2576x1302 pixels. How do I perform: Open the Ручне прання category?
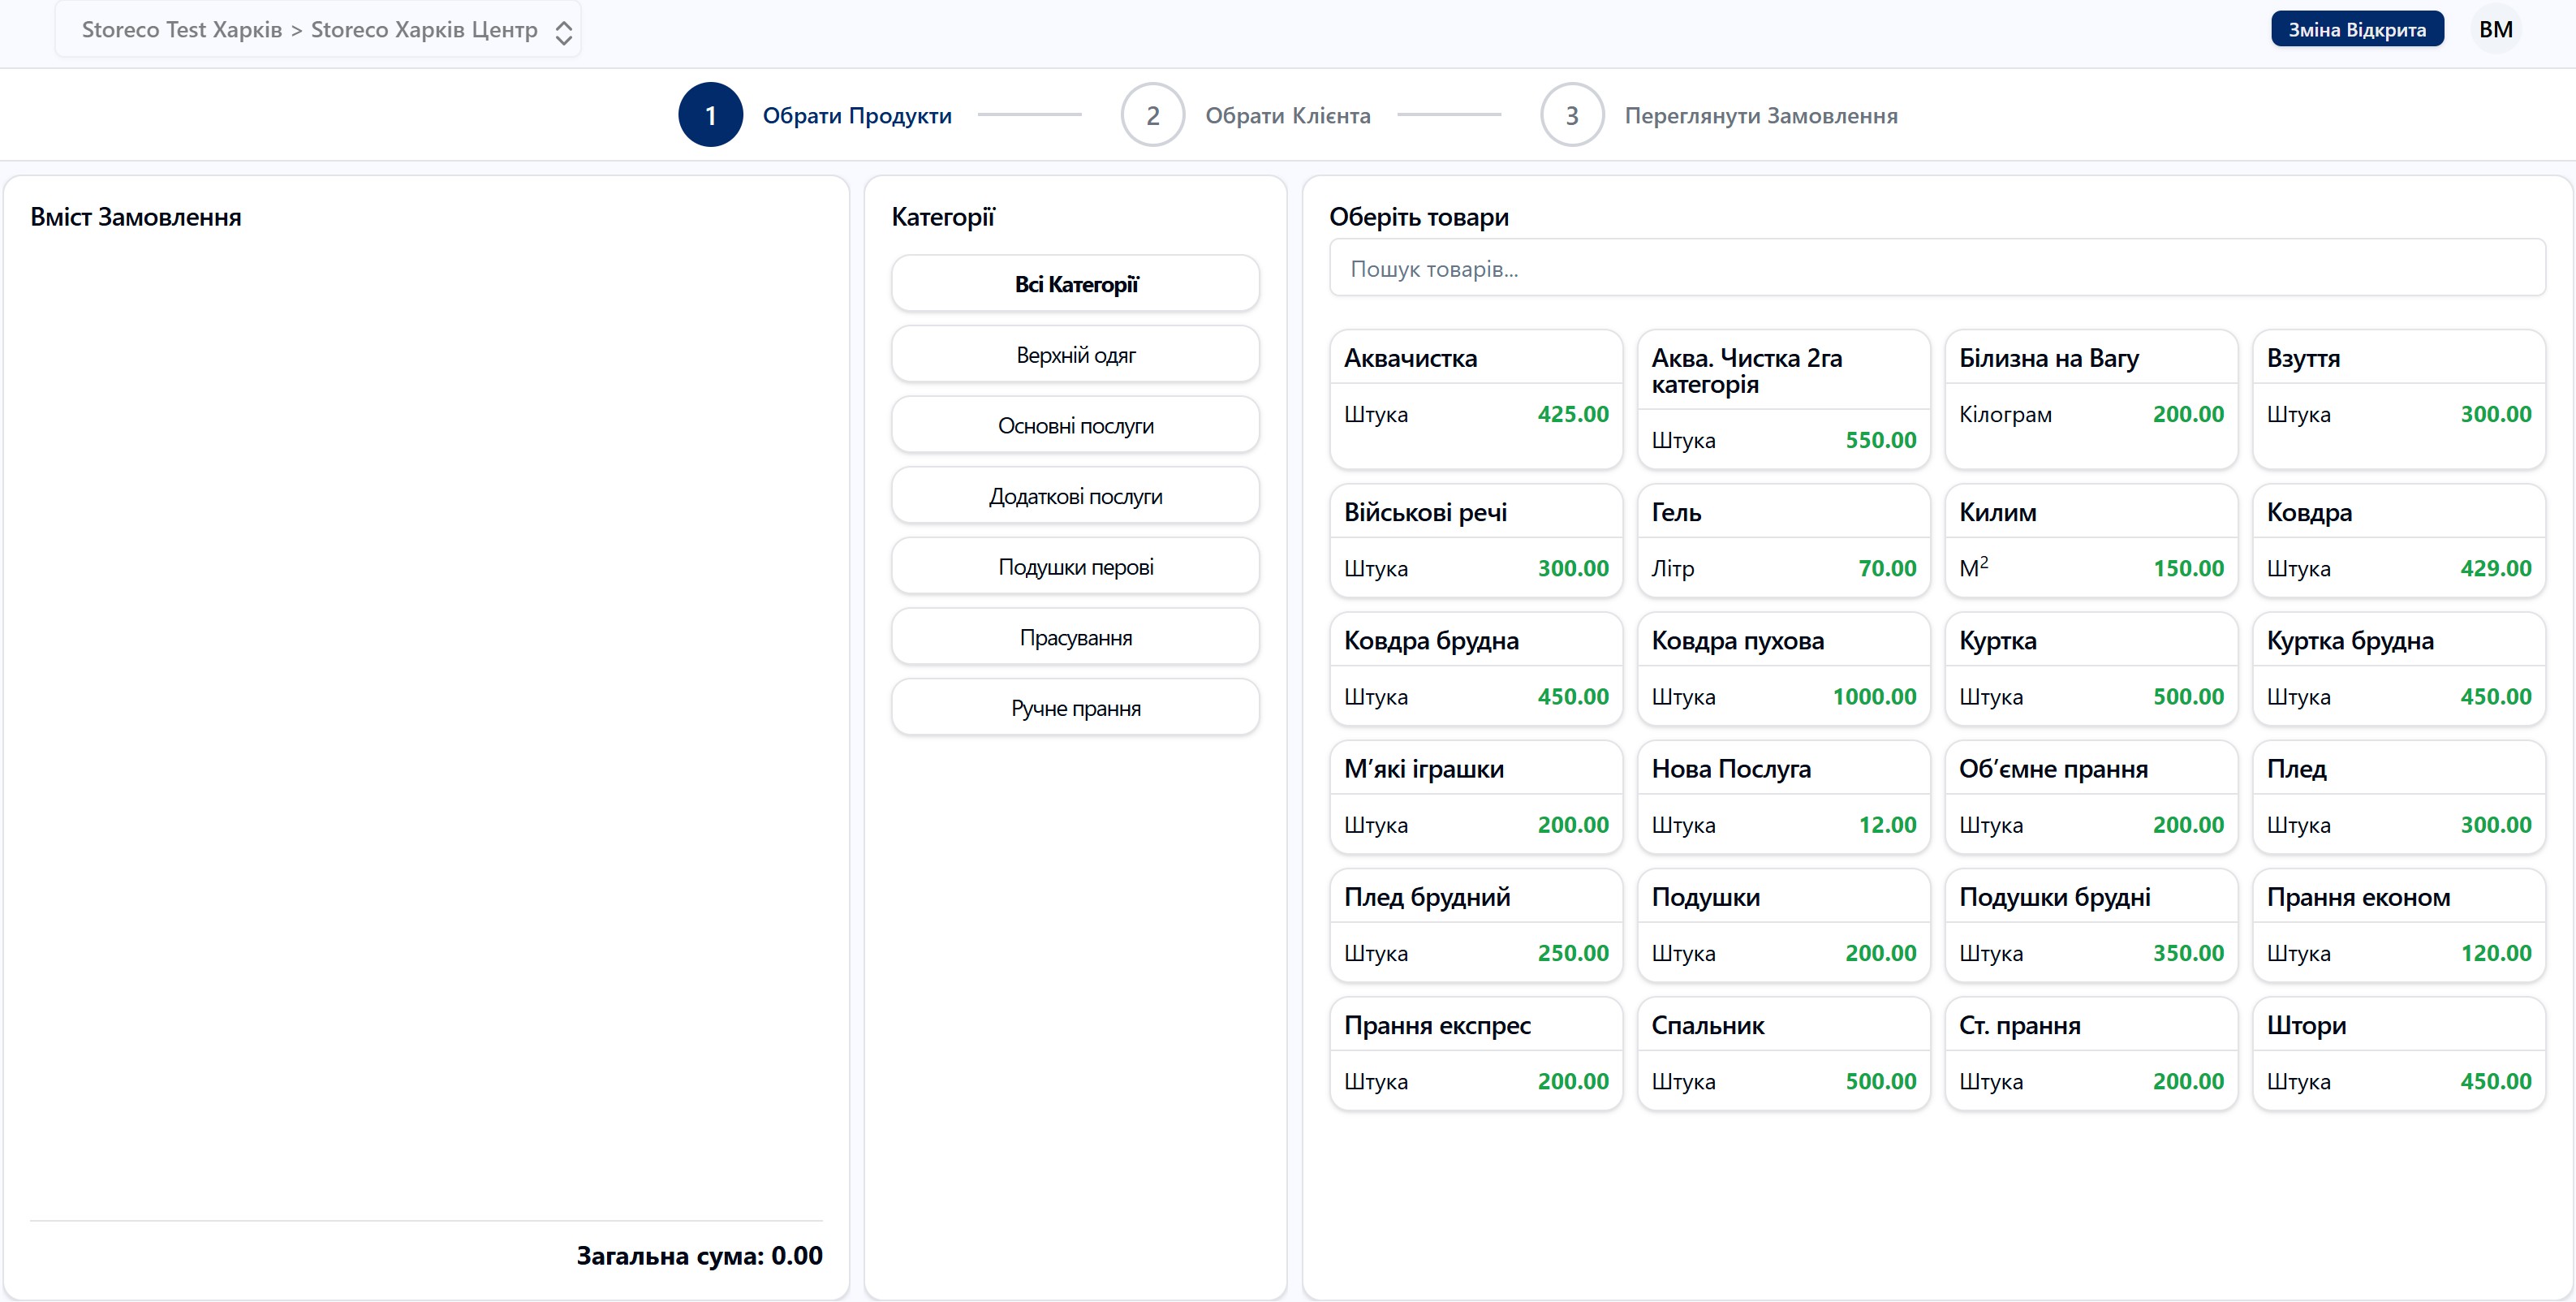(x=1075, y=708)
